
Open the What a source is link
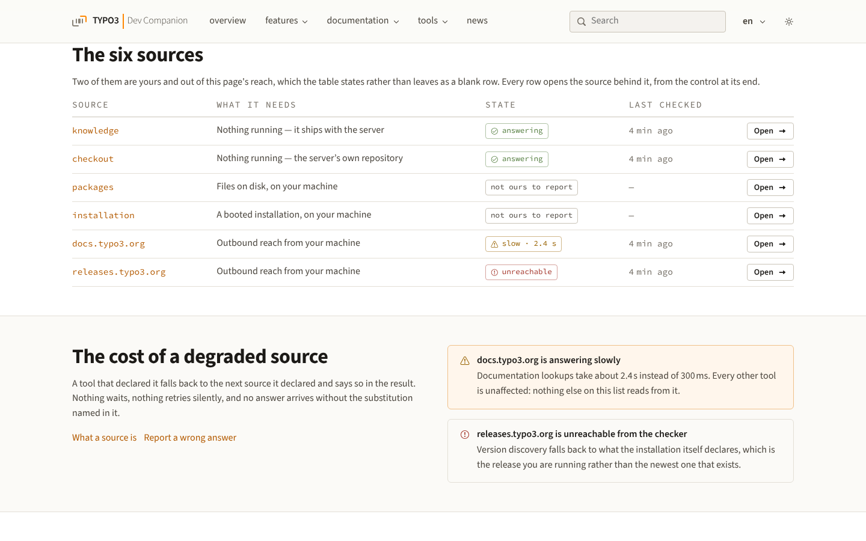pos(104,438)
